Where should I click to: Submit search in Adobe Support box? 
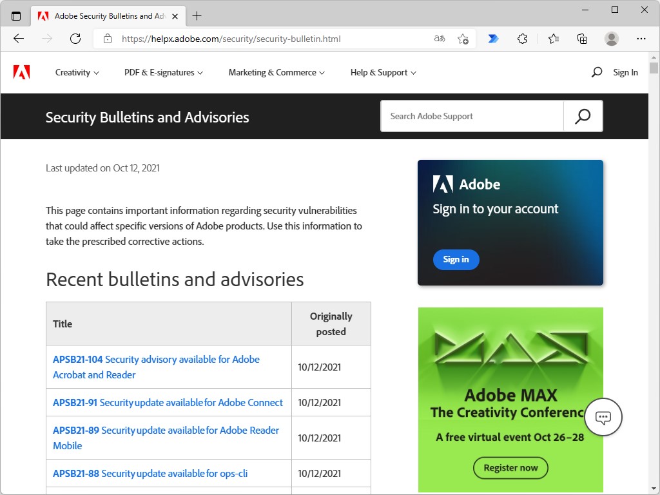point(583,116)
